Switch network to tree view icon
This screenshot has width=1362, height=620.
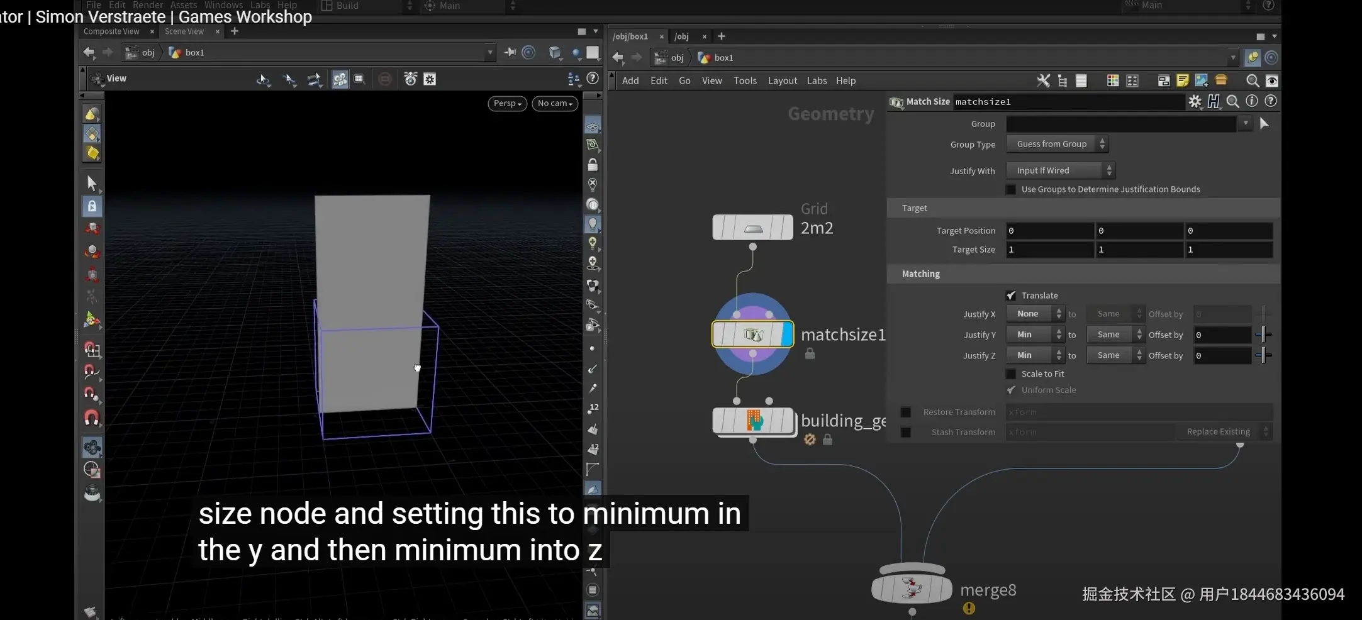(1063, 80)
